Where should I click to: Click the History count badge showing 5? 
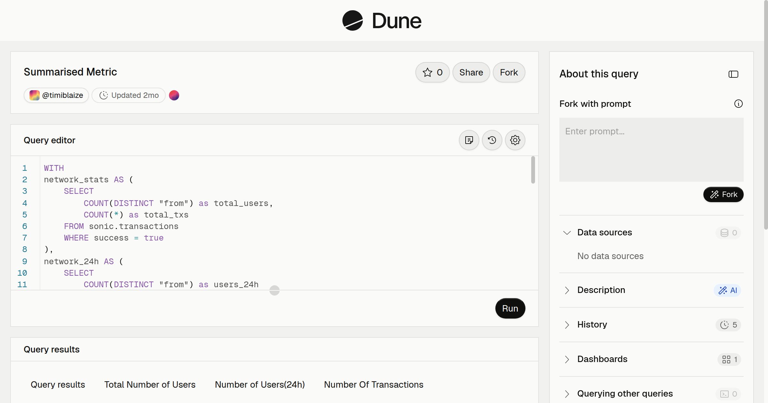click(728, 325)
